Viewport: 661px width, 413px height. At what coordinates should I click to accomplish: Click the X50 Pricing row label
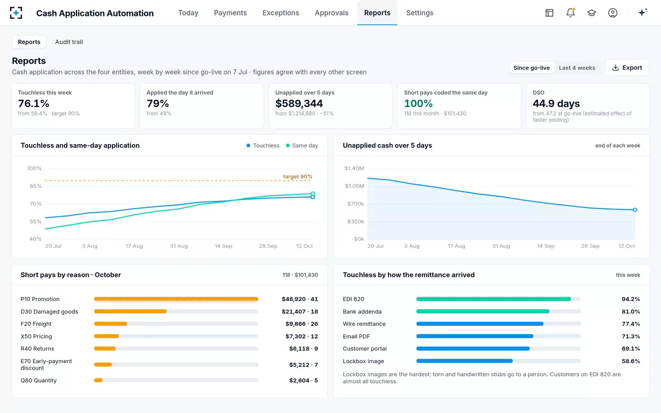click(36, 336)
